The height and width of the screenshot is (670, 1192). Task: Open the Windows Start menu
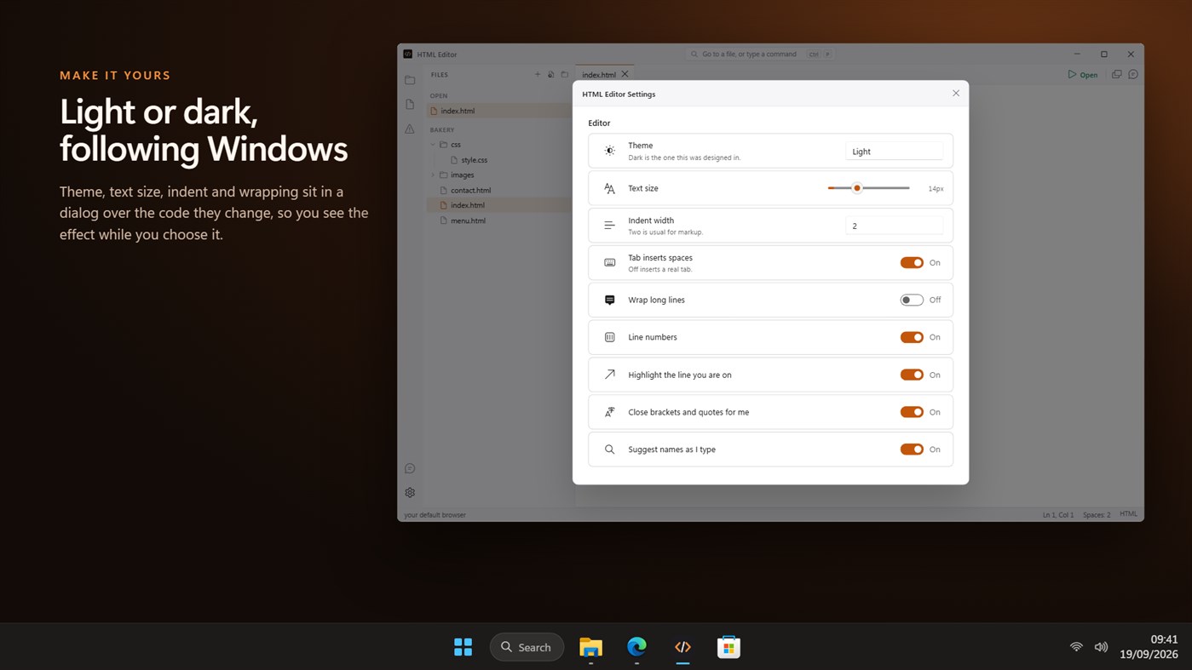click(464, 647)
